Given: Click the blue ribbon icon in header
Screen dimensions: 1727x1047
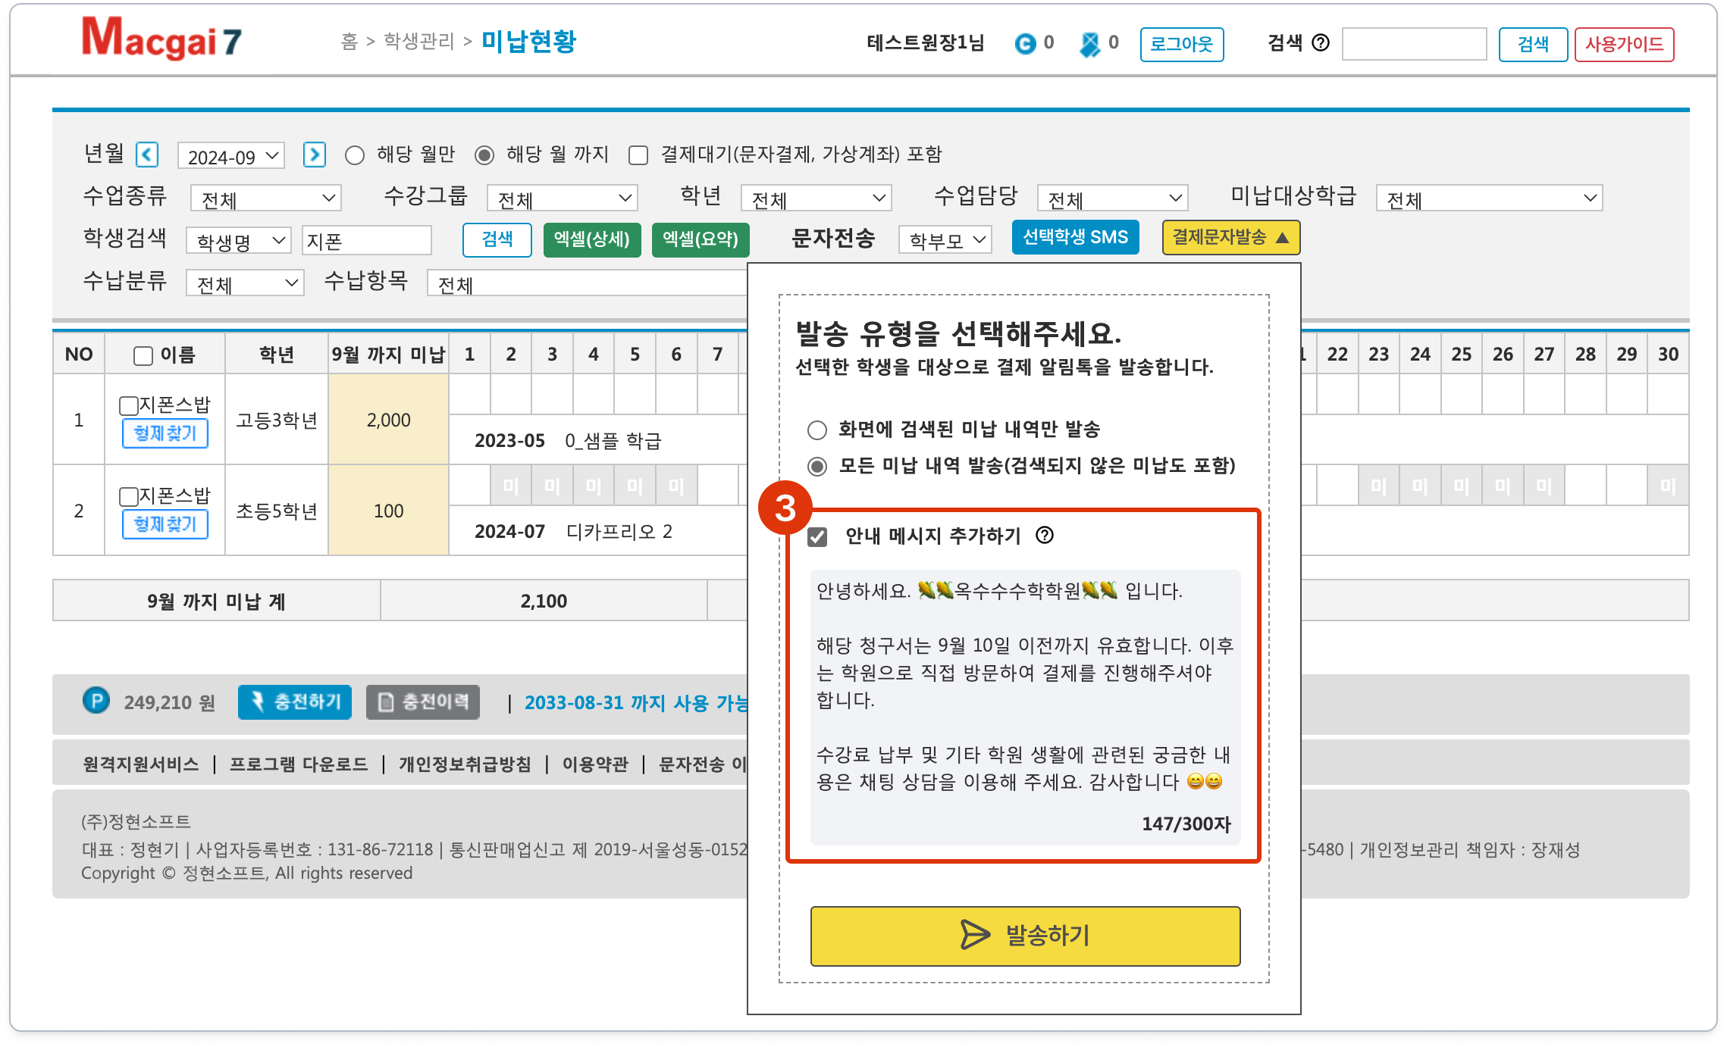Looking at the screenshot, I should pyautogui.click(x=1090, y=44).
